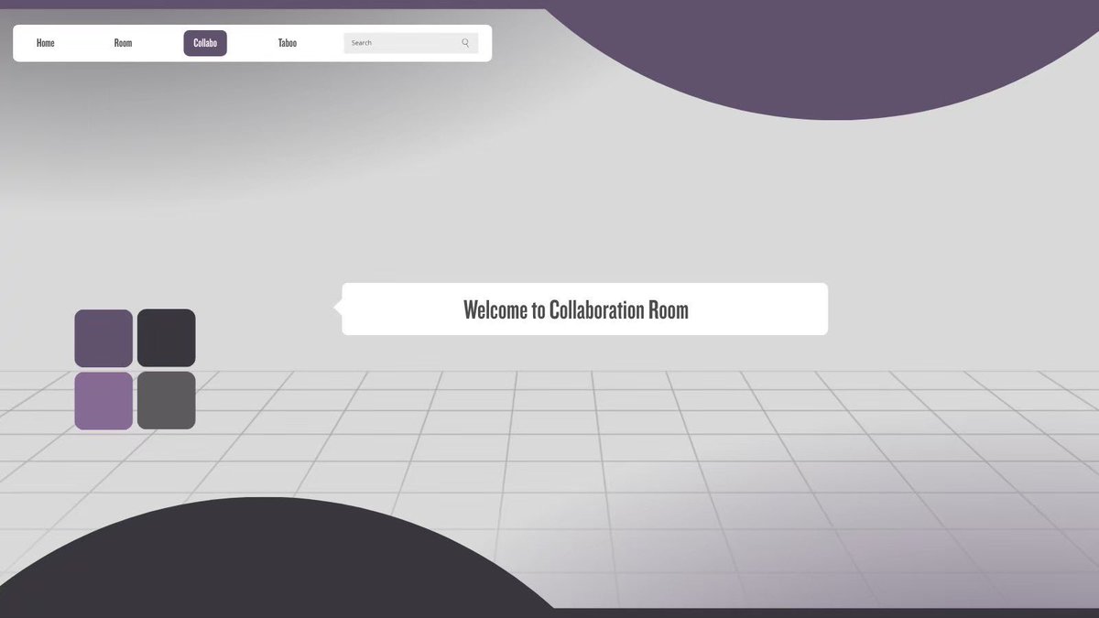This screenshot has height=618, width=1099.
Task: Select the charcoal top-right square tile
Action: (x=166, y=339)
